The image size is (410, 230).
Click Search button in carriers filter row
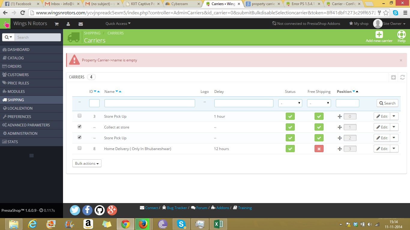tap(387, 103)
